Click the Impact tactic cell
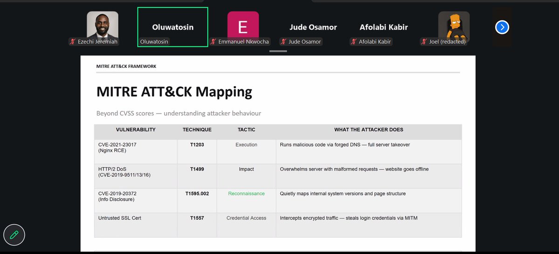The width and height of the screenshot is (559, 254). coord(246,176)
